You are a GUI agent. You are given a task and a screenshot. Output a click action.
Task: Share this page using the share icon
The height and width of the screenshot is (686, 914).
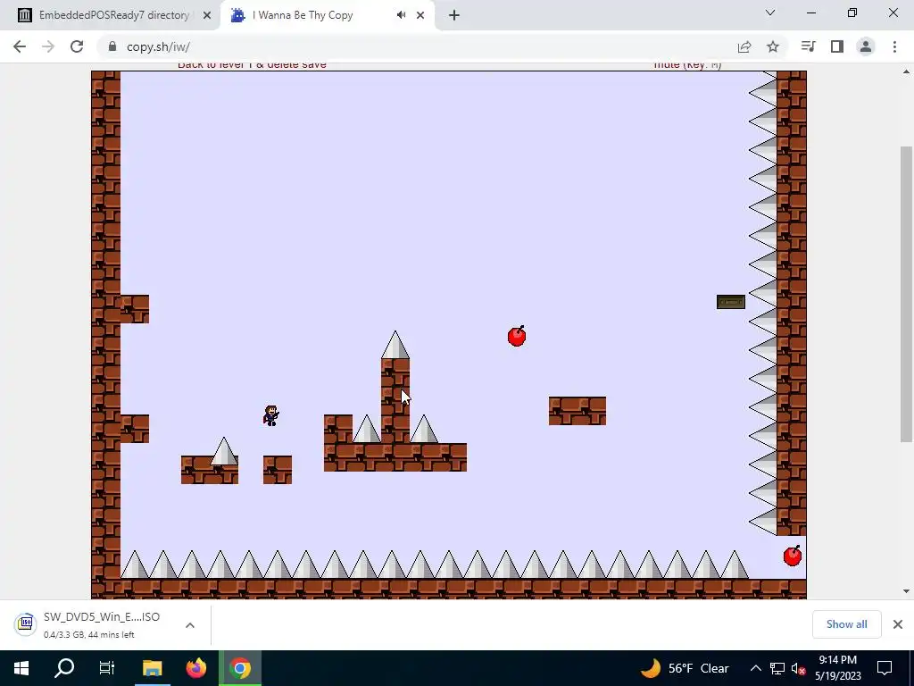point(744,46)
